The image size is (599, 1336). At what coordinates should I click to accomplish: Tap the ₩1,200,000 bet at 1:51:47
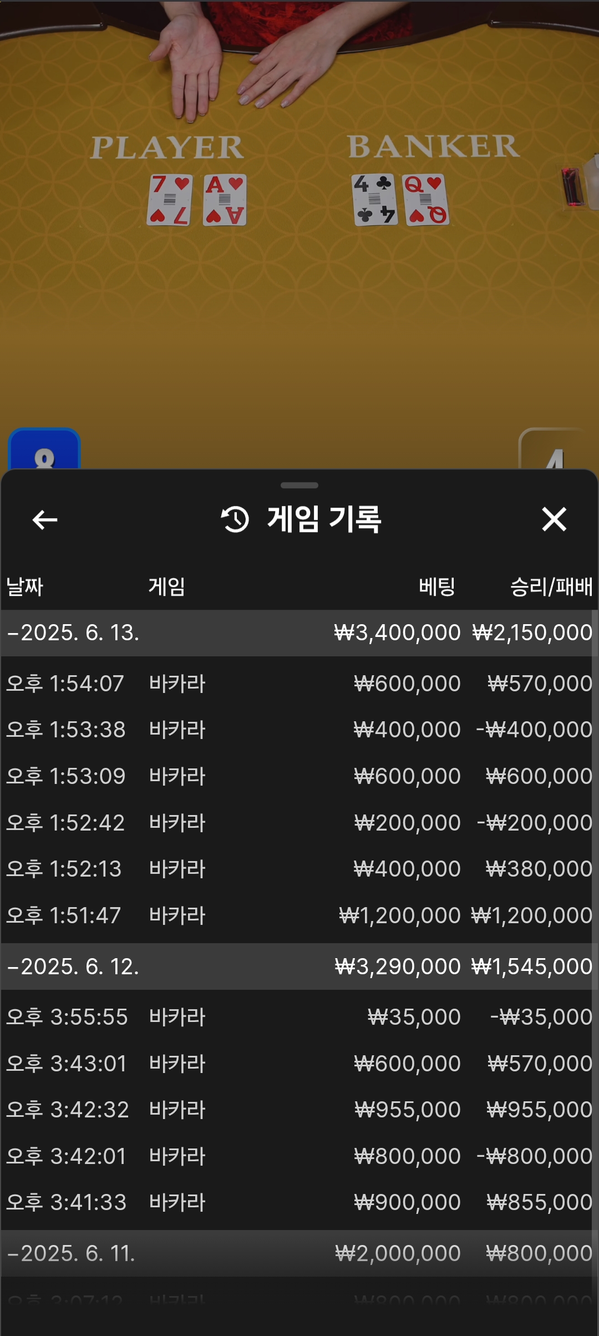pyautogui.click(x=400, y=915)
